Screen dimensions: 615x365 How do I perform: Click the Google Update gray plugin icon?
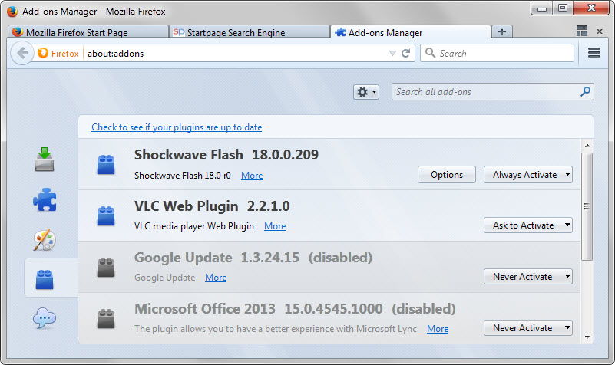106,267
